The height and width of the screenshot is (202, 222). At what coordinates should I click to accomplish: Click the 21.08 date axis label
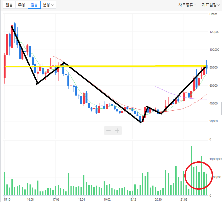184,199
